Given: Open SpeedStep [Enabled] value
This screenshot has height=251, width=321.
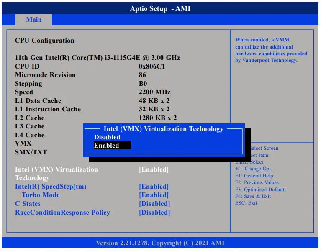Looking at the screenshot, I should pyautogui.click(x=154, y=187).
